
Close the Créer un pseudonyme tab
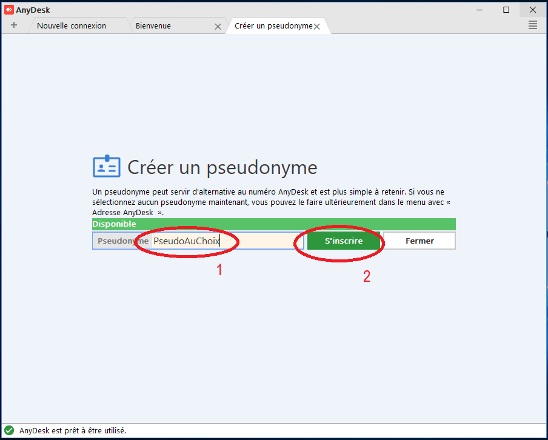coord(316,27)
